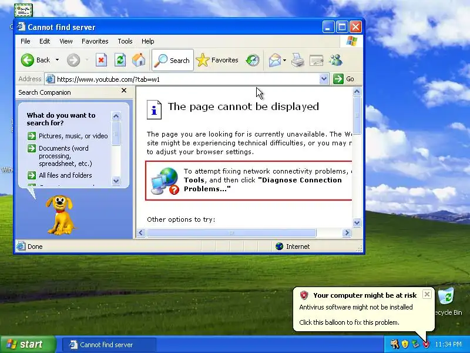Click the Refresh page icon

point(120,60)
